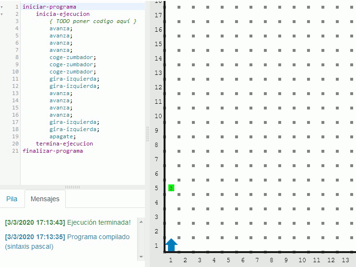Switch to the Pila tab
This screenshot has width=356, height=267.
coord(12,199)
